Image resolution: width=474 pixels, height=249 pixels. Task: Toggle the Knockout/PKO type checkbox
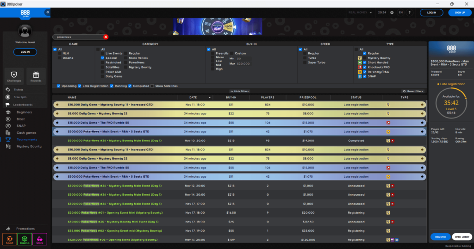tap(365, 67)
